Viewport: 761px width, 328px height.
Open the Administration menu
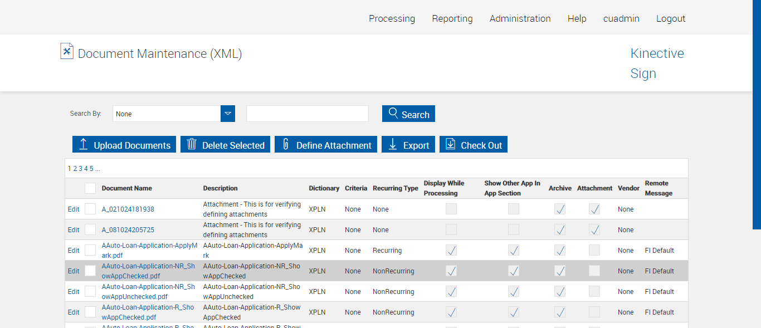520,18
